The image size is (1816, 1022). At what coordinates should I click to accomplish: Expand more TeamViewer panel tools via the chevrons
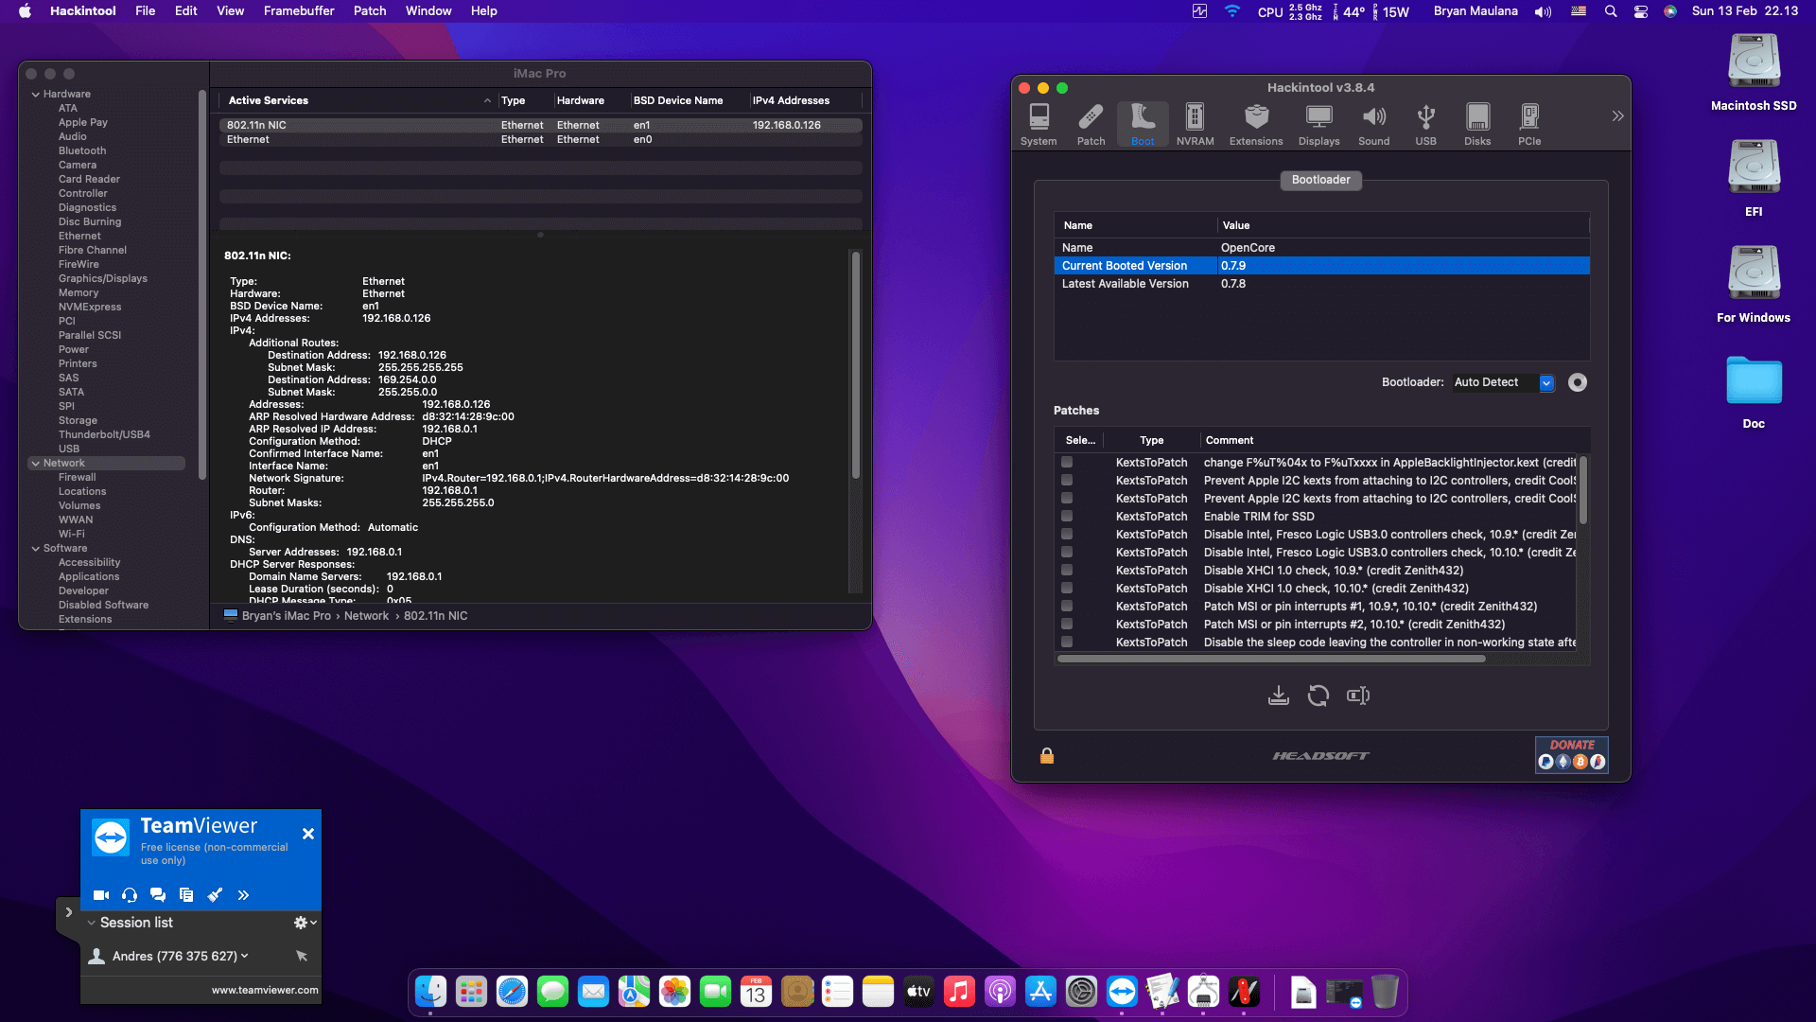243,894
